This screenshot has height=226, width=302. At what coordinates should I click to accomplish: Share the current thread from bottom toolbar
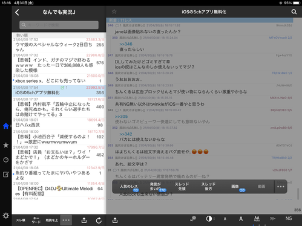115,221
